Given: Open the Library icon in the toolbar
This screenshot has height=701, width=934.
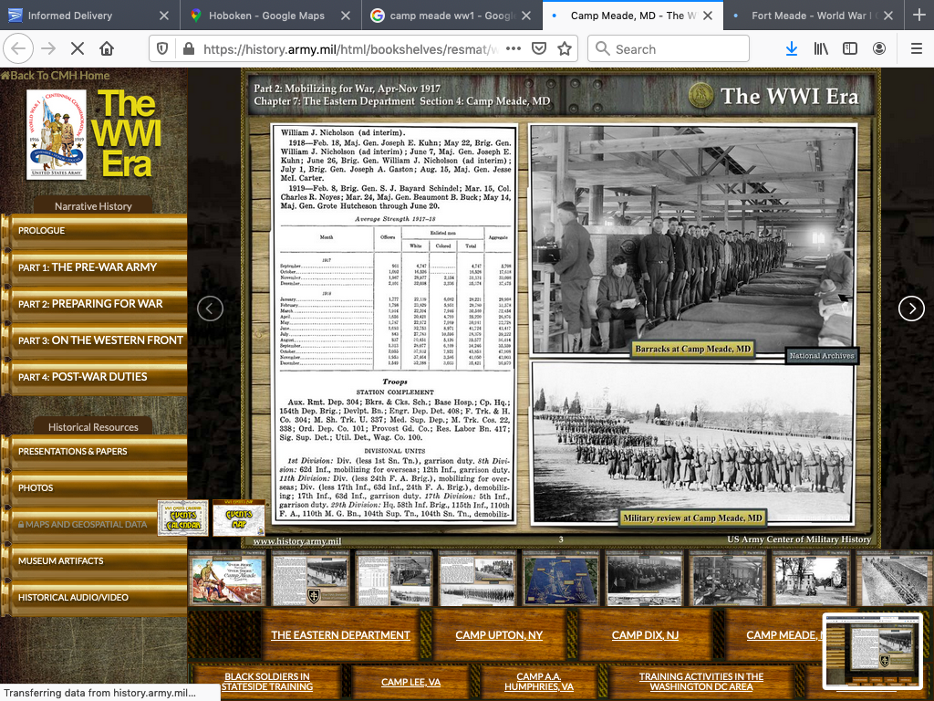Looking at the screenshot, I should click(821, 48).
